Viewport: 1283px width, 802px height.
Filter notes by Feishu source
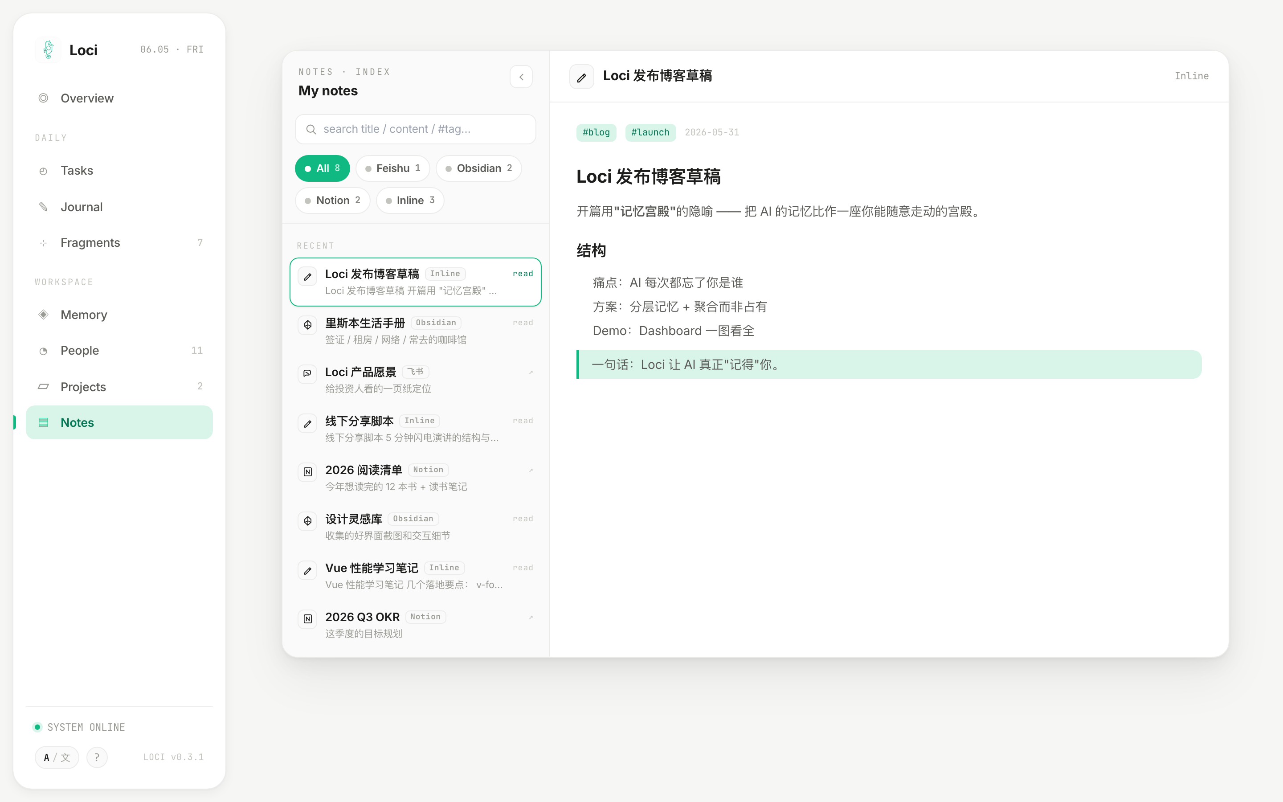pyautogui.click(x=393, y=169)
